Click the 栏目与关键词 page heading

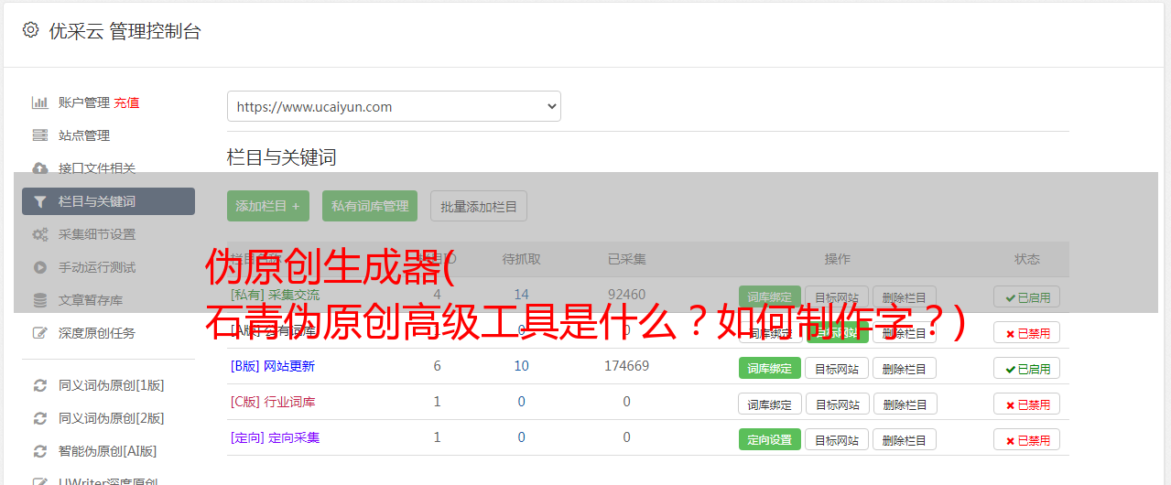[x=282, y=157]
